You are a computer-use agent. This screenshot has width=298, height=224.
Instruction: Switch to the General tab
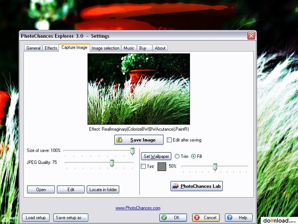click(34, 48)
